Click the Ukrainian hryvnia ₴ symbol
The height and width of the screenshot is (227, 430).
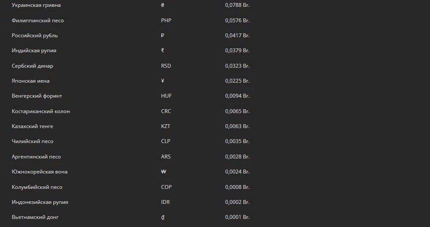pos(163,5)
